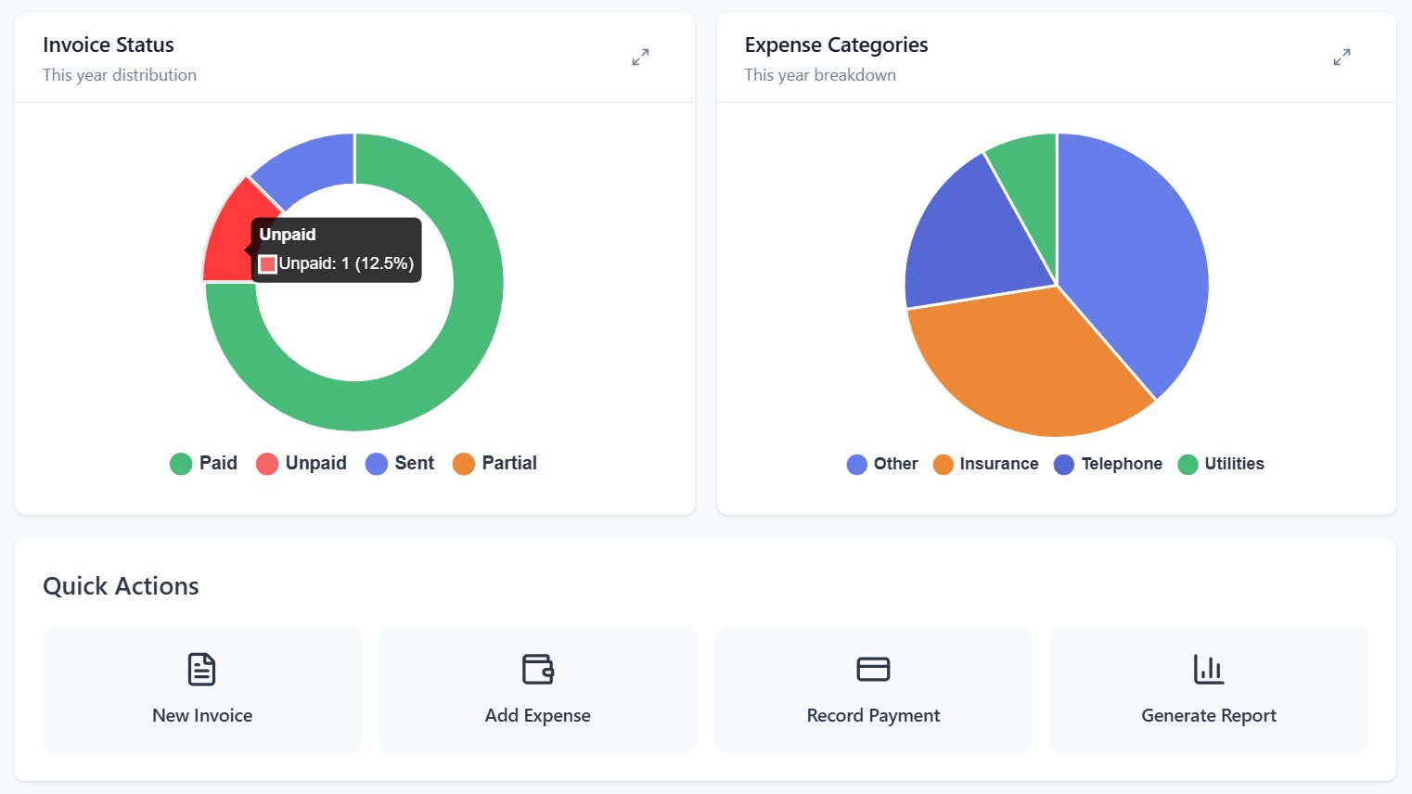The image size is (1412, 794).
Task: Toggle the Utilities legend item
Action: pyautogui.click(x=1221, y=464)
